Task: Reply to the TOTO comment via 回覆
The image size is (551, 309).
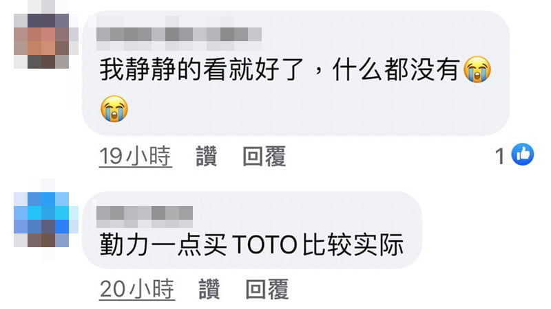Action: [x=267, y=289]
